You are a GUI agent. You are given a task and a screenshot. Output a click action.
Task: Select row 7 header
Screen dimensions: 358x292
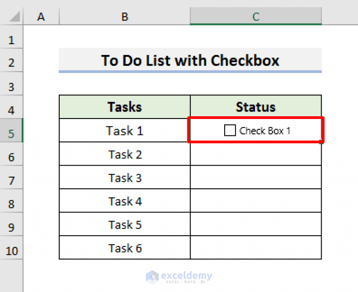coord(11,177)
